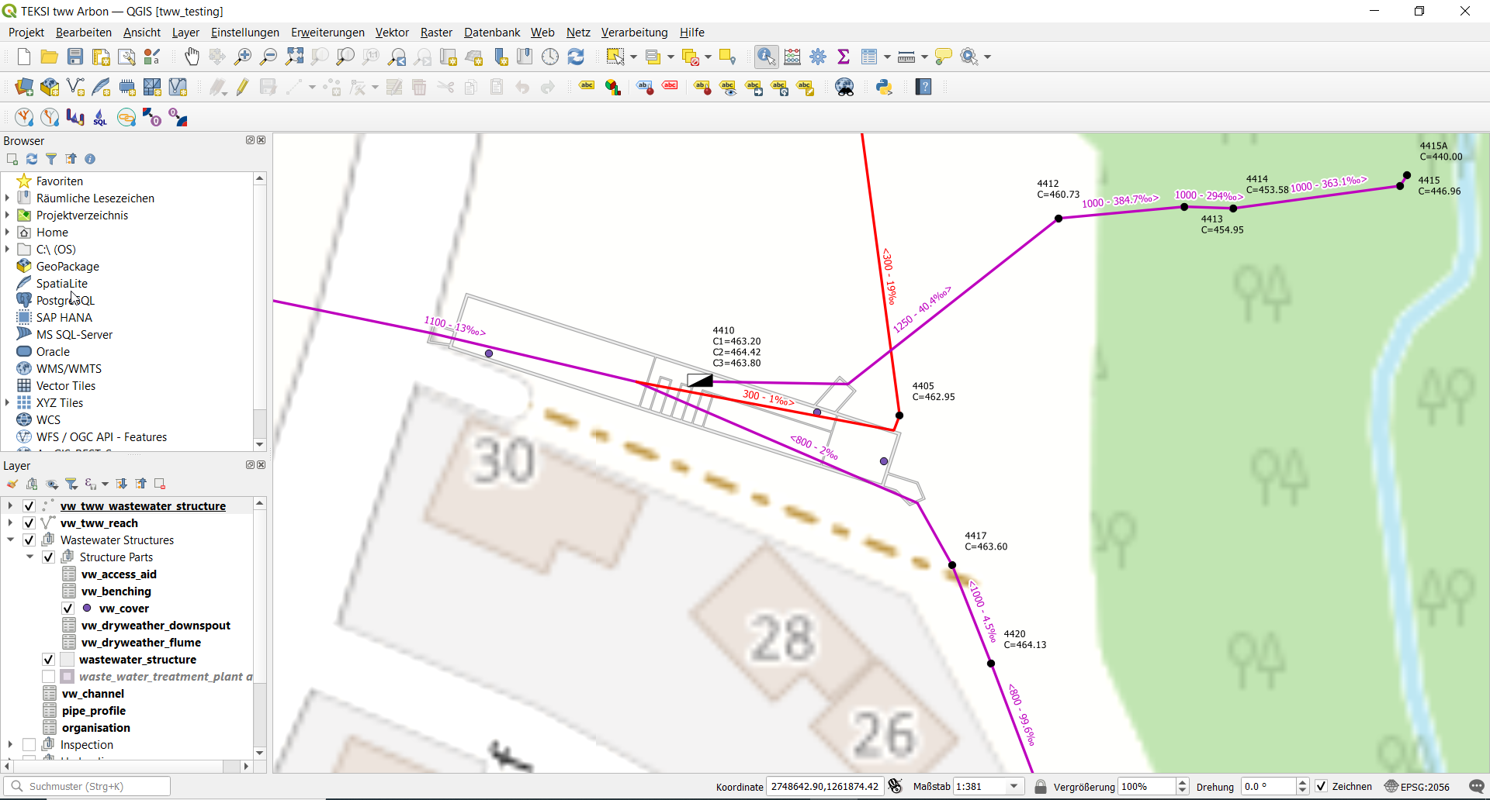Click the messages log bubble in status bar

[1477, 786]
